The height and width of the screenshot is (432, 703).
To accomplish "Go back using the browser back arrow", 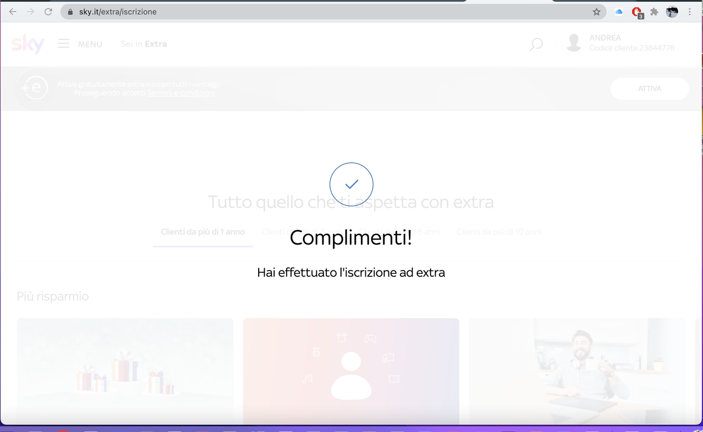I will (x=13, y=12).
